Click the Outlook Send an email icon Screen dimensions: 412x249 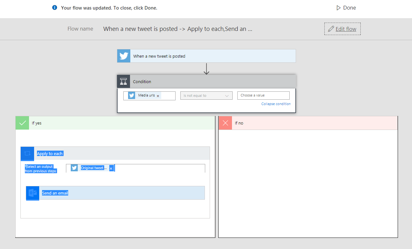pyautogui.click(x=33, y=193)
